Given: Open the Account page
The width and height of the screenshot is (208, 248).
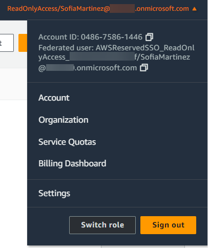Looking at the screenshot, I should click(x=54, y=98).
